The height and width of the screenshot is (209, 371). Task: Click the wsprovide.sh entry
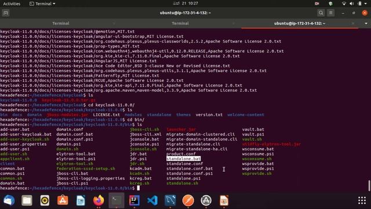[x=257, y=174]
